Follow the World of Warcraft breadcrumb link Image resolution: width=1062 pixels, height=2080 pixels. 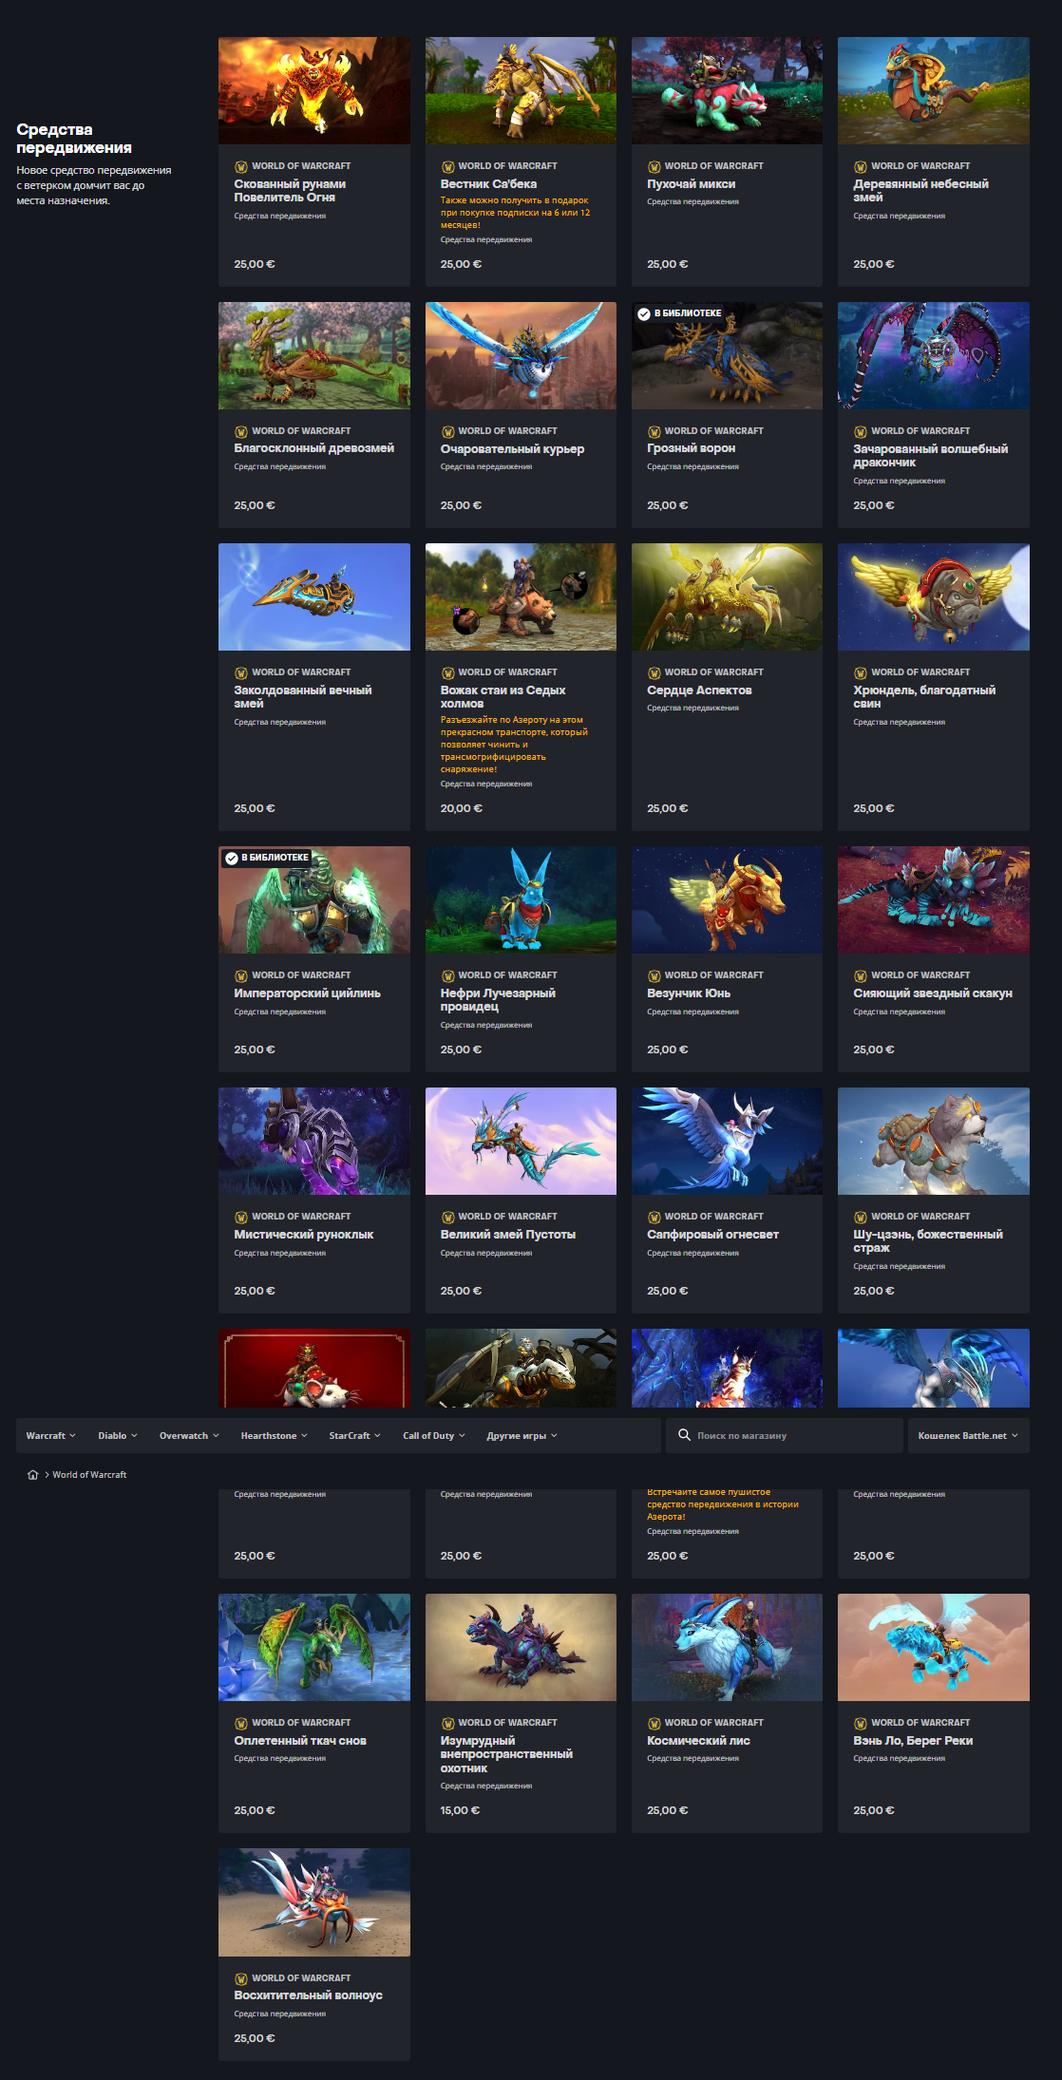coord(89,1475)
